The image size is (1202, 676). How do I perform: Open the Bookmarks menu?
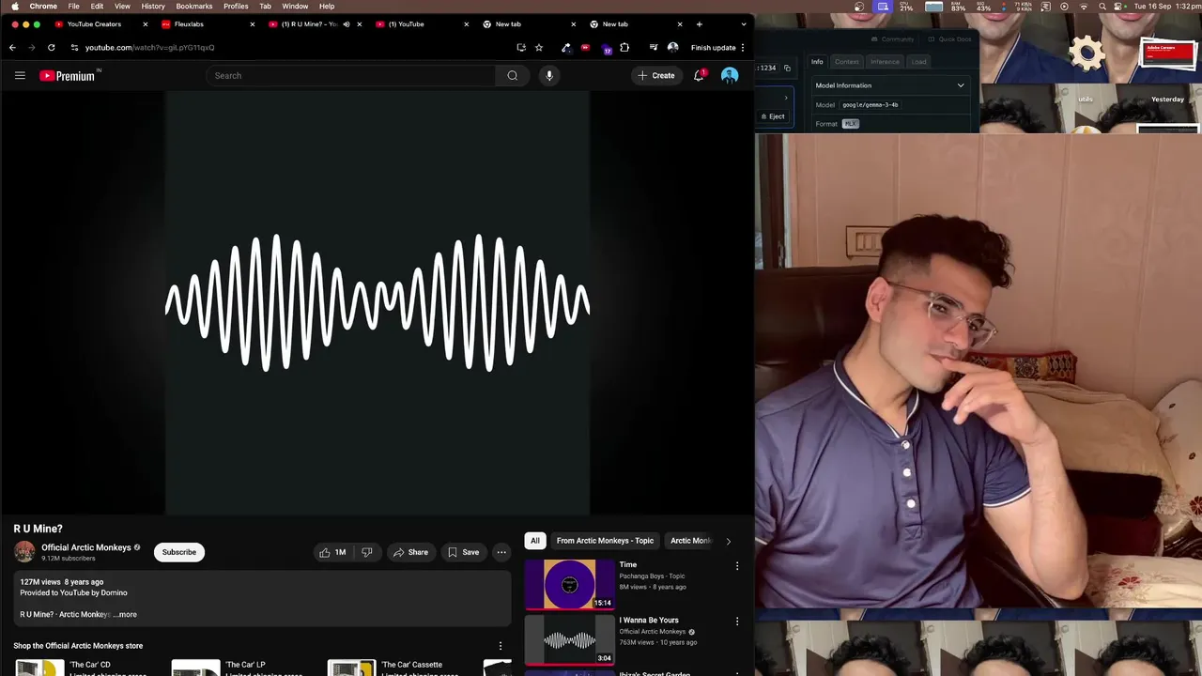coord(194,6)
